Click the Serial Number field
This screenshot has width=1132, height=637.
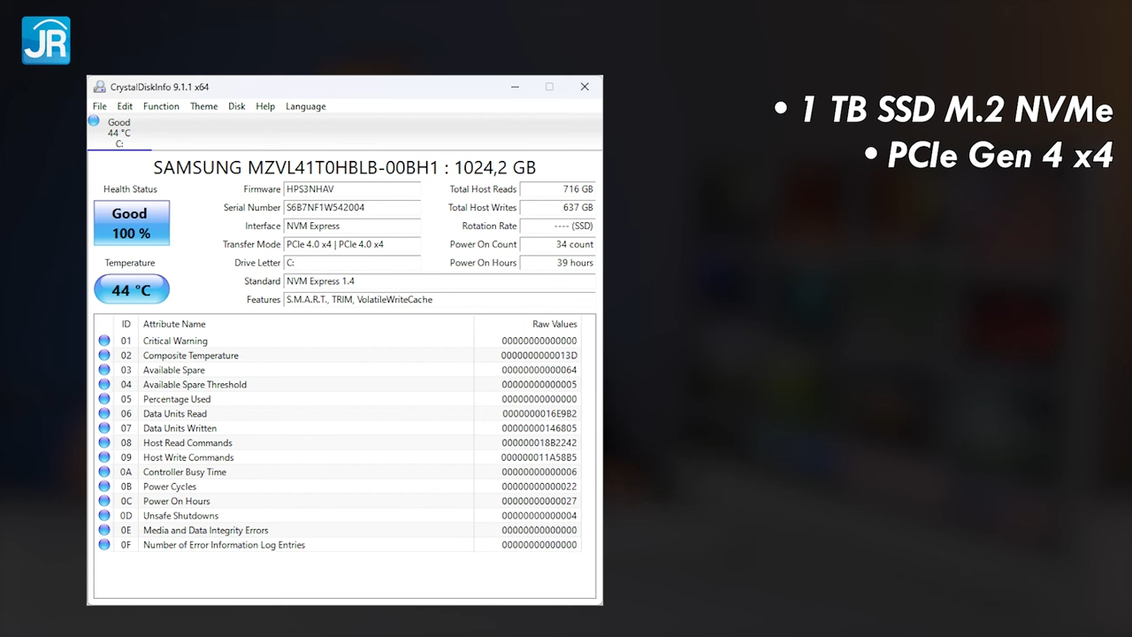click(352, 207)
